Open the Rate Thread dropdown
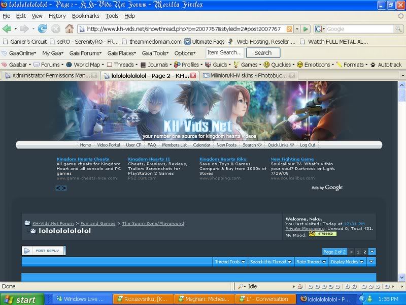406x305 pixels. pos(311,262)
